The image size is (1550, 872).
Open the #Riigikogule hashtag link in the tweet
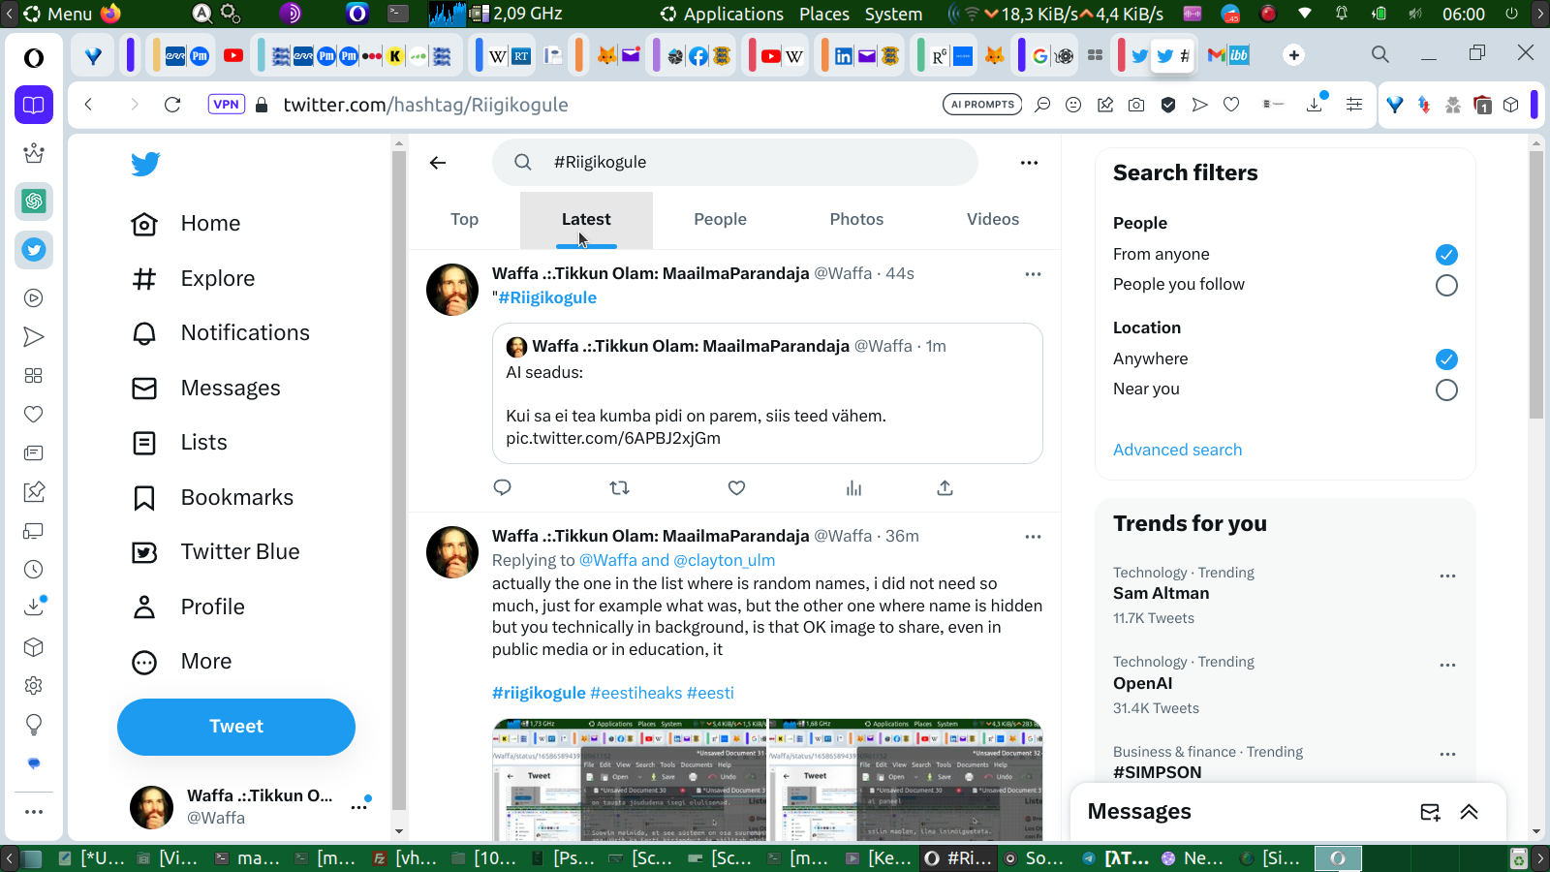pyautogui.click(x=547, y=298)
